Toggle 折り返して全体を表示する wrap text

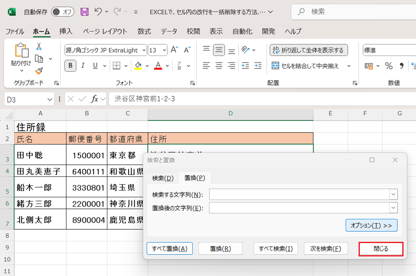coord(309,50)
